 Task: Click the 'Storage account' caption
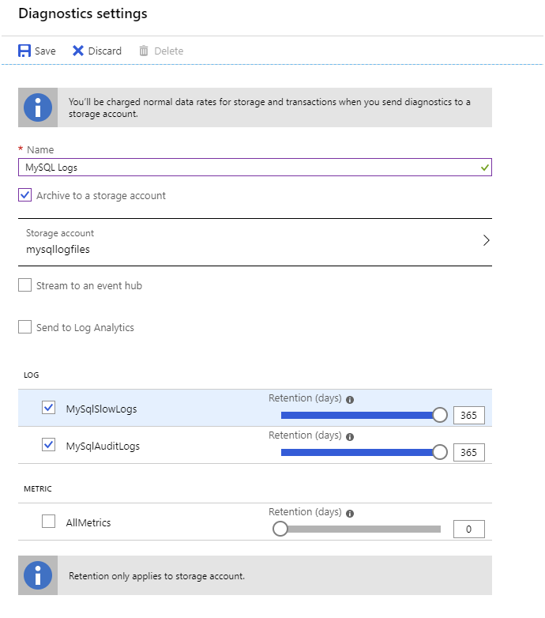coord(60,233)
